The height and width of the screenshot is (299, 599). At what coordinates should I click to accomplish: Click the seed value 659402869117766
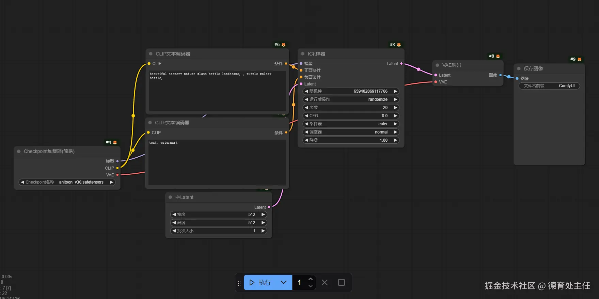[x=371, y=91]
